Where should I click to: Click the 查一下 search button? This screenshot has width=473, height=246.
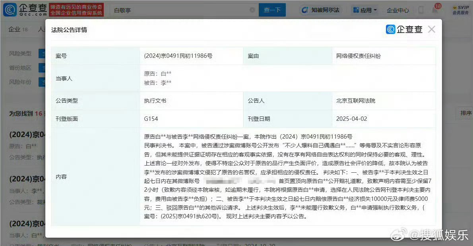(272, 10)
